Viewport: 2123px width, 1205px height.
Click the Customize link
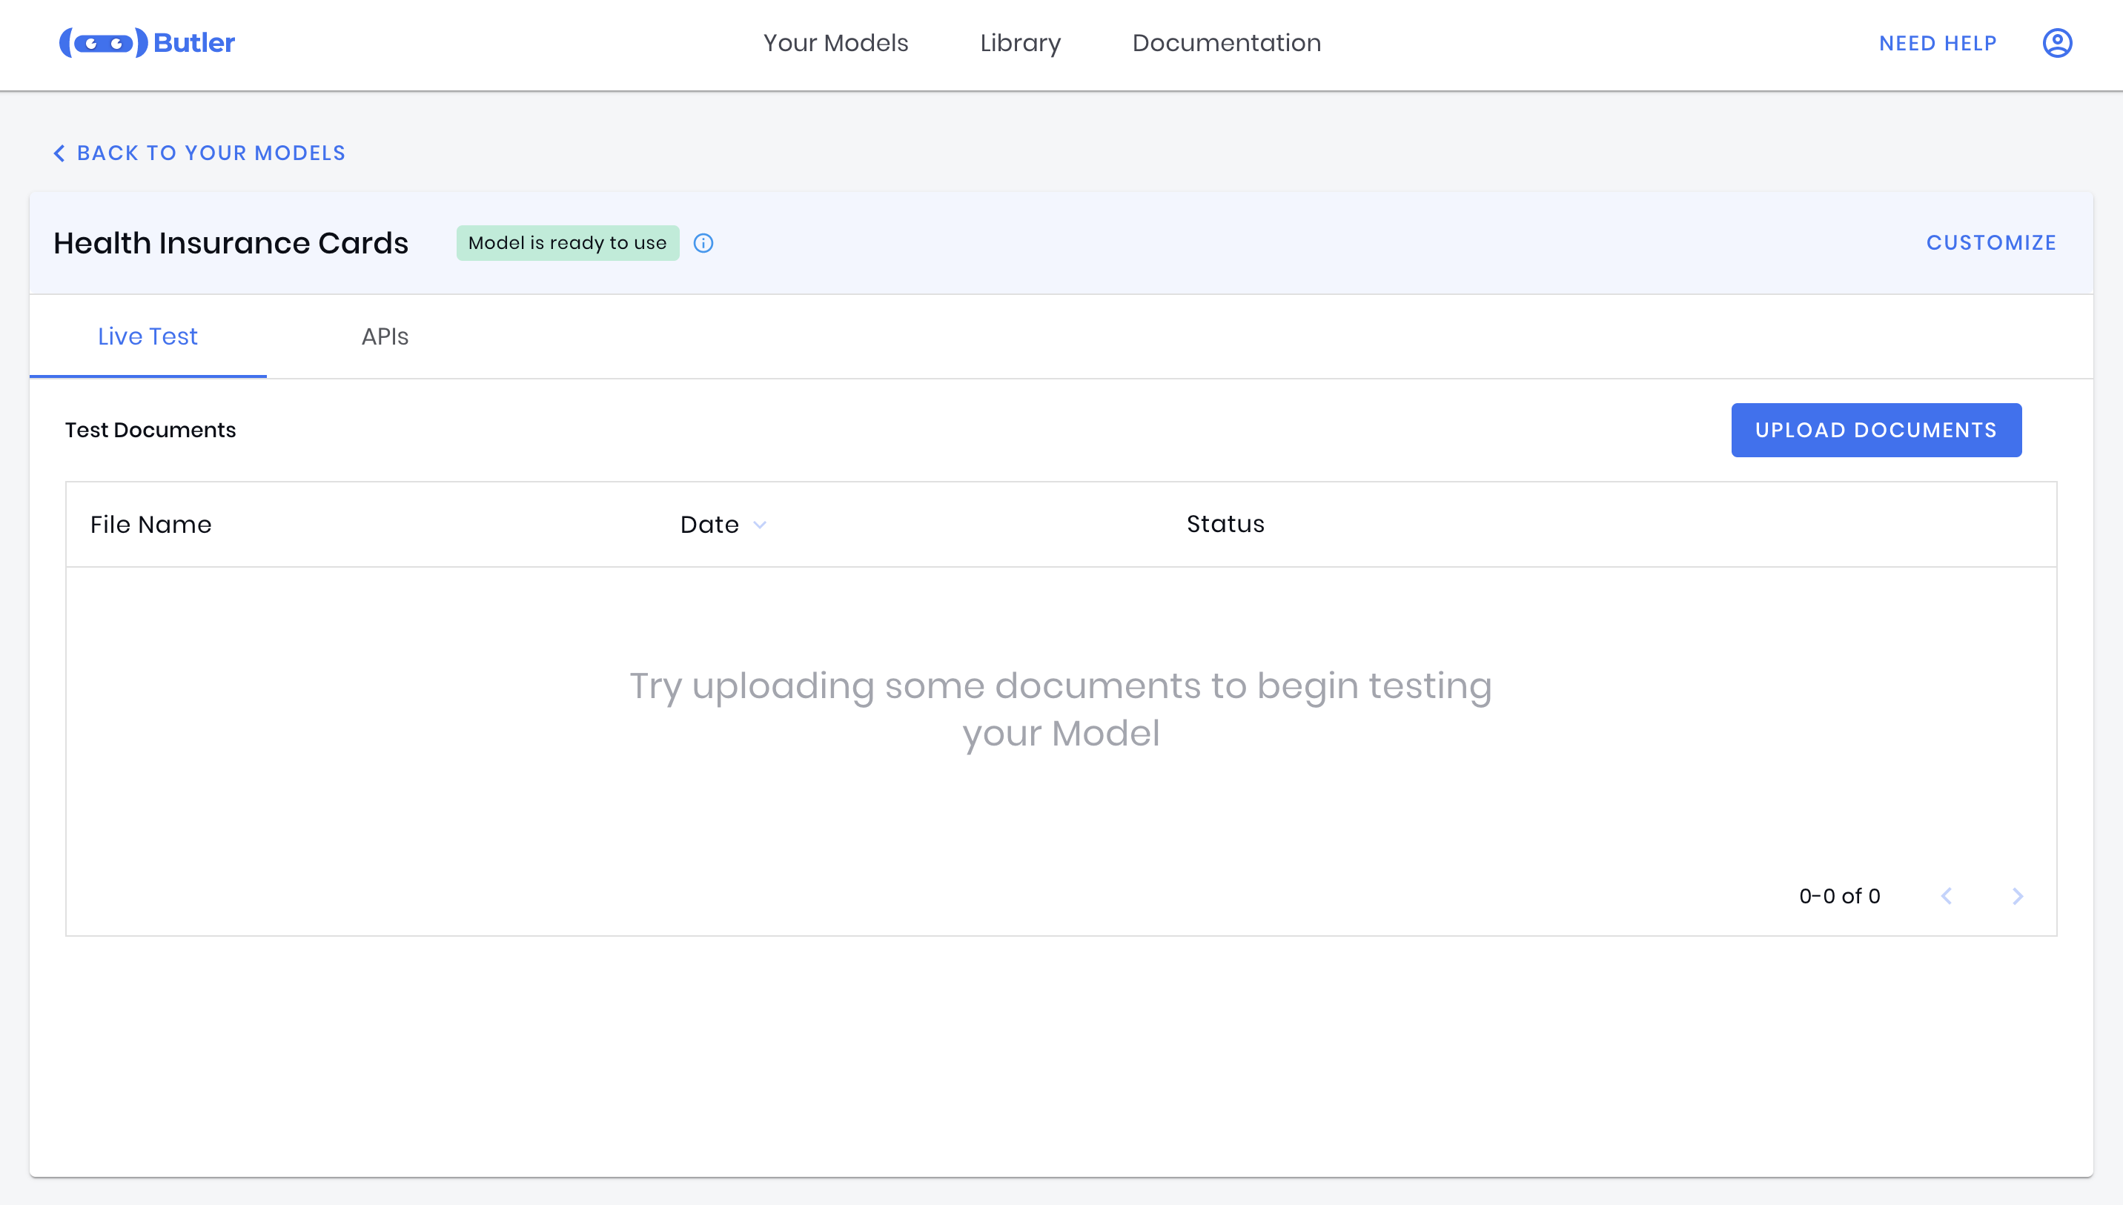point(1990,243)
